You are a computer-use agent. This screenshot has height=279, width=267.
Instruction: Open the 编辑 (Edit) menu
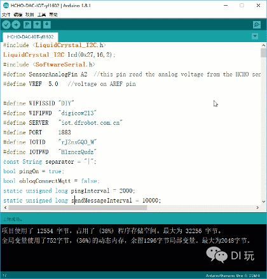18,15
